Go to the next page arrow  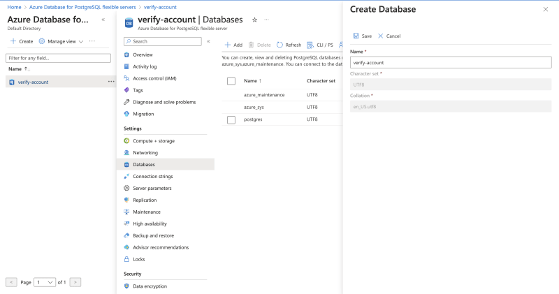tap(75, 282)
